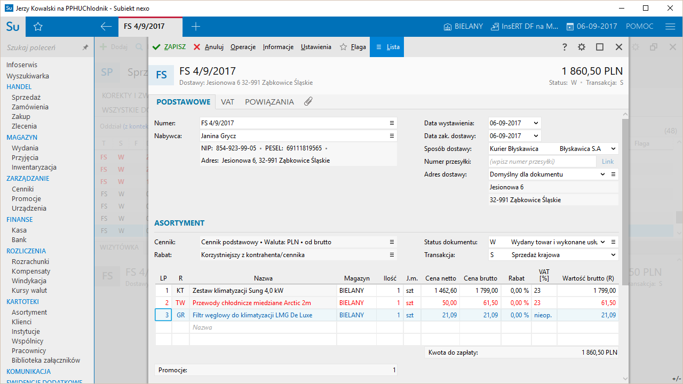Open Numer field menu icon
This screenshot has width=683, height=384.
click(392, 123)
